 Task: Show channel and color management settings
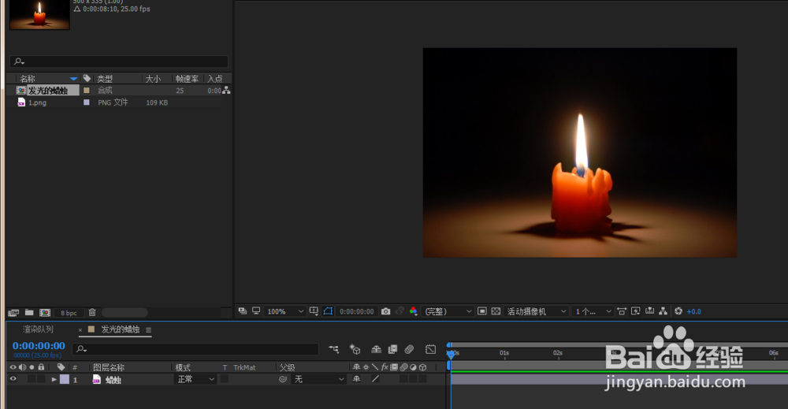[x=413, y=311]
